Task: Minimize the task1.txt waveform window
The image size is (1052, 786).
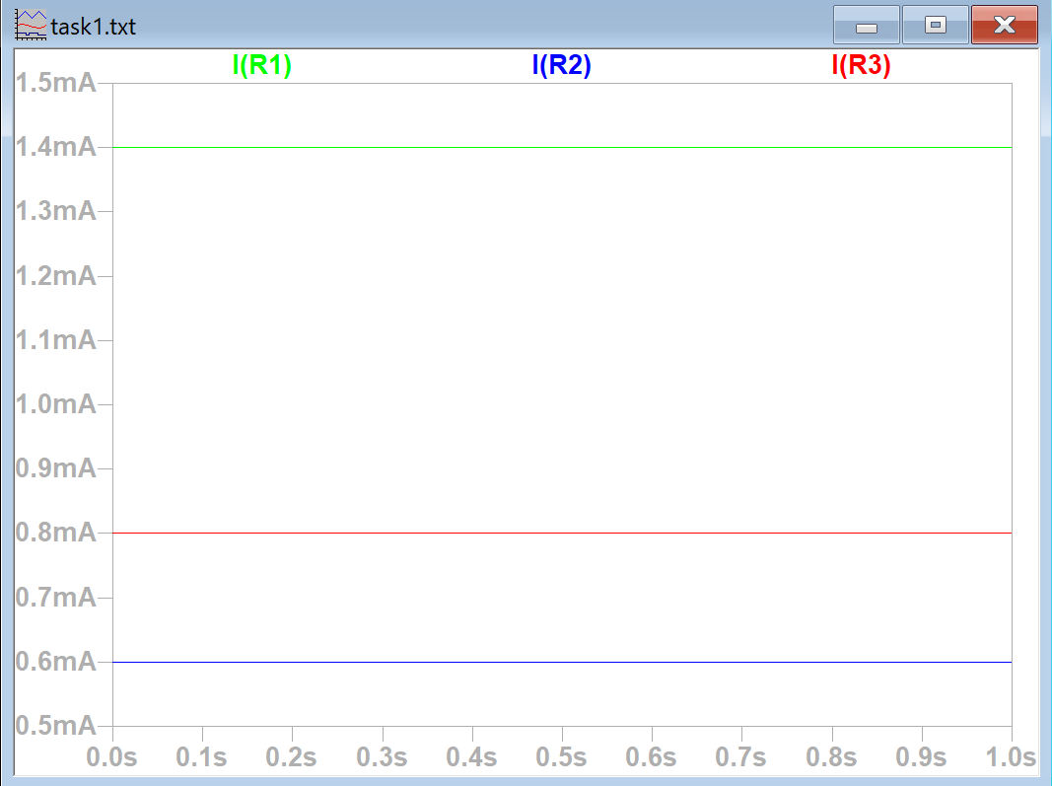Action: click(x=866, y=26)
